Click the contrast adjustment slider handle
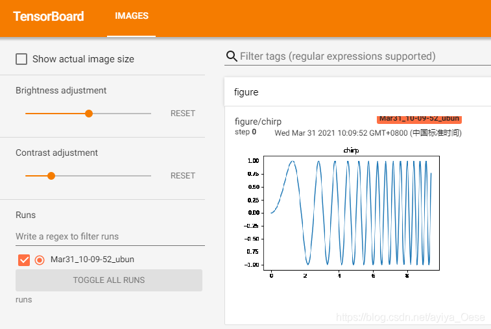 (x=51, y=175)
